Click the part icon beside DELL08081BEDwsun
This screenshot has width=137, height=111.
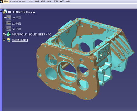click(5, 12)
